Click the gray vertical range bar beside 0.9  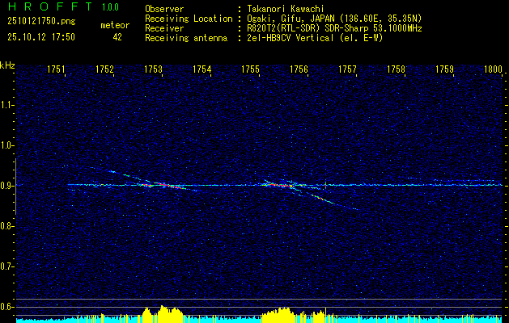tap(15, 187)
